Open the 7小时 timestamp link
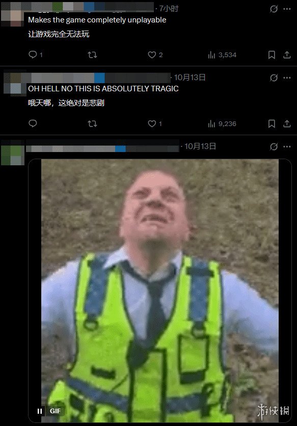The width and height of the screenshot is (297, 426). click(x=169, y=9)
